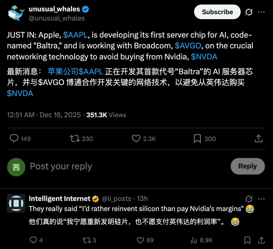Subscribe to unusual_whales
Viewport: 273px width, 249px height.
click(x=217, y=12)
